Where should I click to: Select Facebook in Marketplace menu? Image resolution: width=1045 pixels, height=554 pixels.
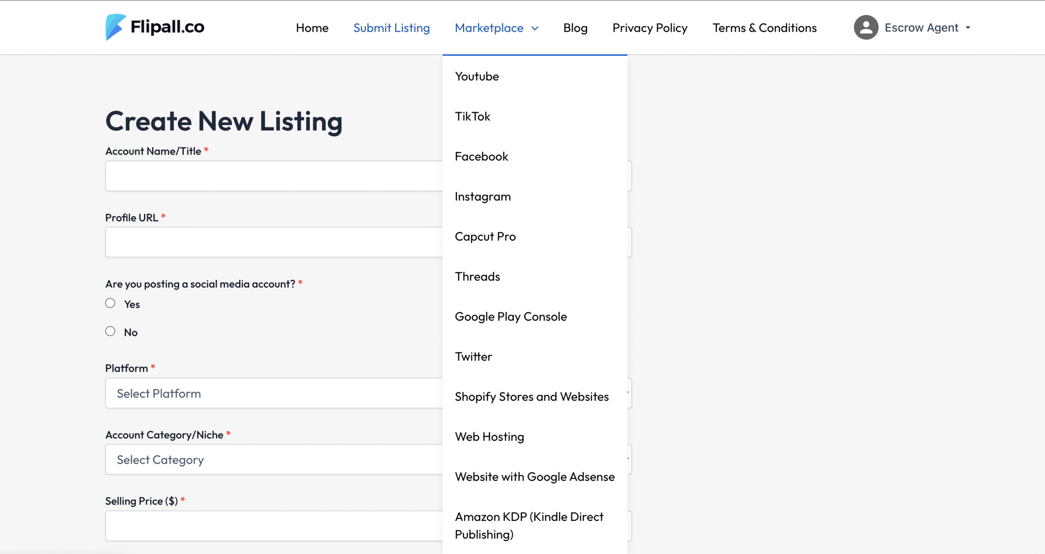click(535, 156)
